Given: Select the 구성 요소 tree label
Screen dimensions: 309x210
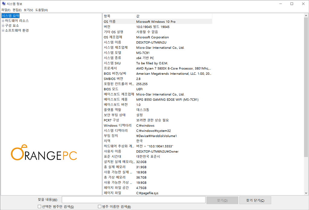Looking at the screenshot, I should tap(12, 26).
